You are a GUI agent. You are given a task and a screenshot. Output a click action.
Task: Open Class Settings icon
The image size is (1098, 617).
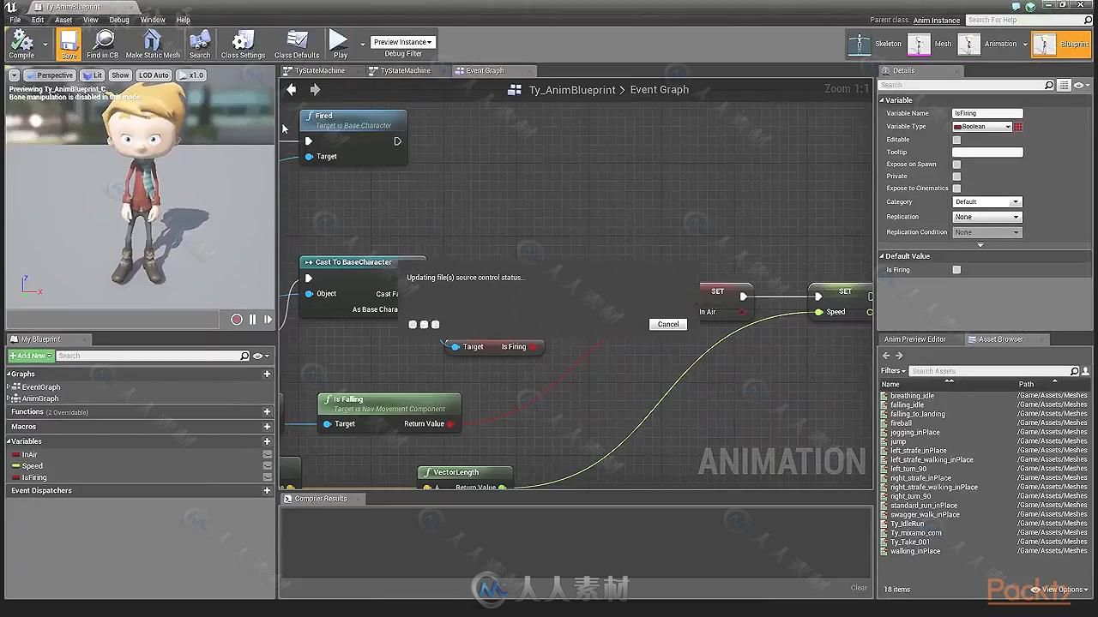pyautogui.click(x=243, y=44)
